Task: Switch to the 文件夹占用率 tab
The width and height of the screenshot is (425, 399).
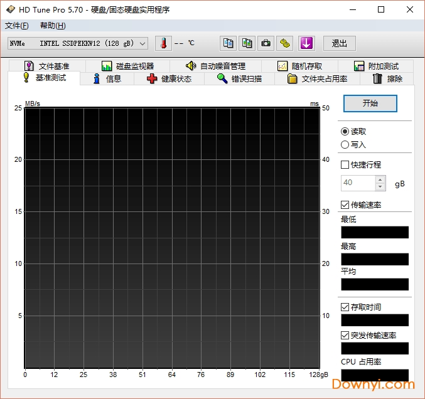Action: (317, 79)
